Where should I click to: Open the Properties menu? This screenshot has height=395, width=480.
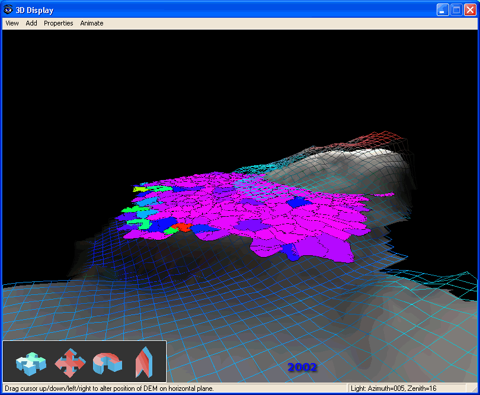[x=59, y=23]
